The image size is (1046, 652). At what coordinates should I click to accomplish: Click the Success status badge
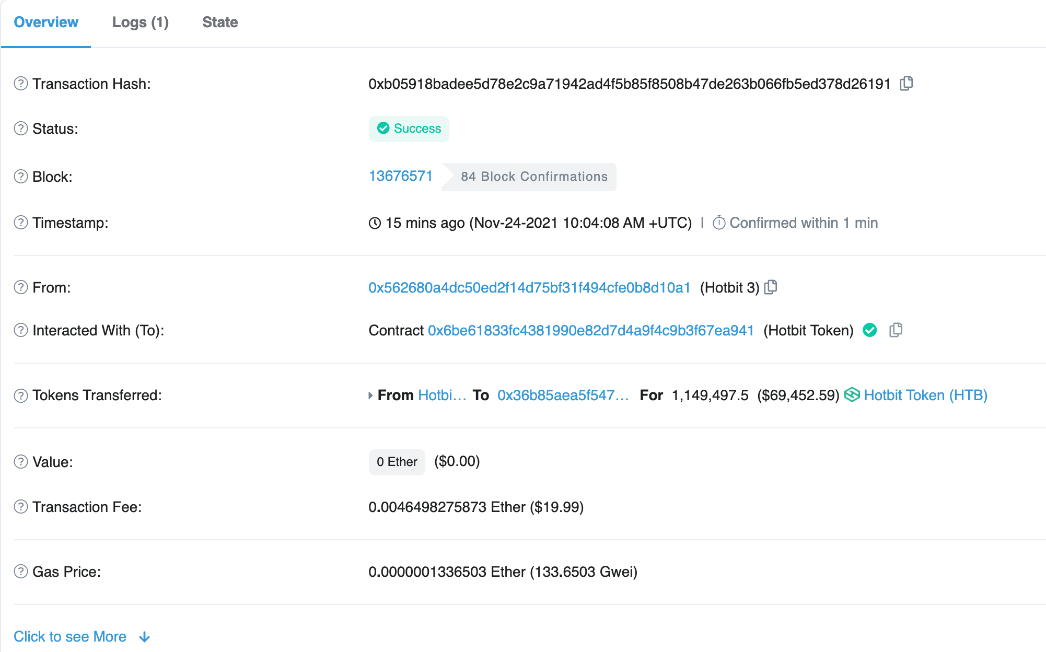pyautogui.click(x=409, y=129)
